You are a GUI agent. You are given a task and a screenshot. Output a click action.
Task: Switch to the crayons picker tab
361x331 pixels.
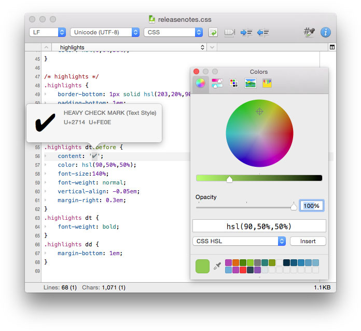tap(267, 83)
